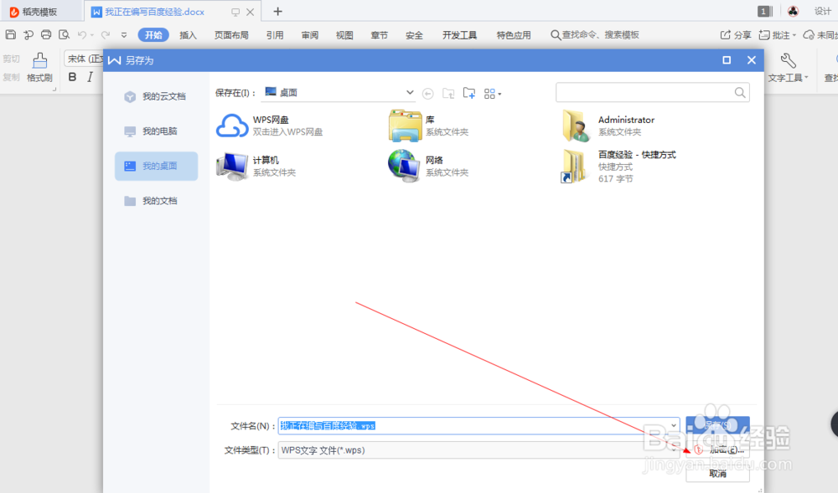This screenshot has height=493, width=838.
Task: Switch to the 引用 ribbon tab
Action: [x=275, y=35]
